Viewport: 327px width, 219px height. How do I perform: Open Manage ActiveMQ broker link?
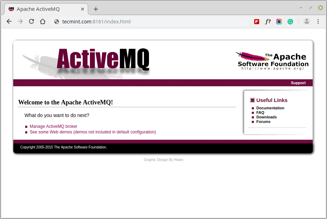(54, 126)
